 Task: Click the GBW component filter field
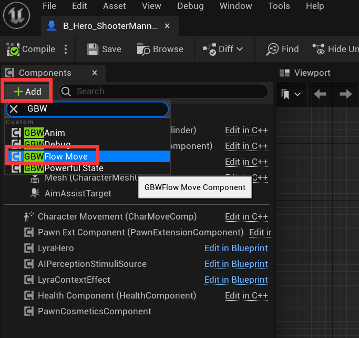pos(87,109)
